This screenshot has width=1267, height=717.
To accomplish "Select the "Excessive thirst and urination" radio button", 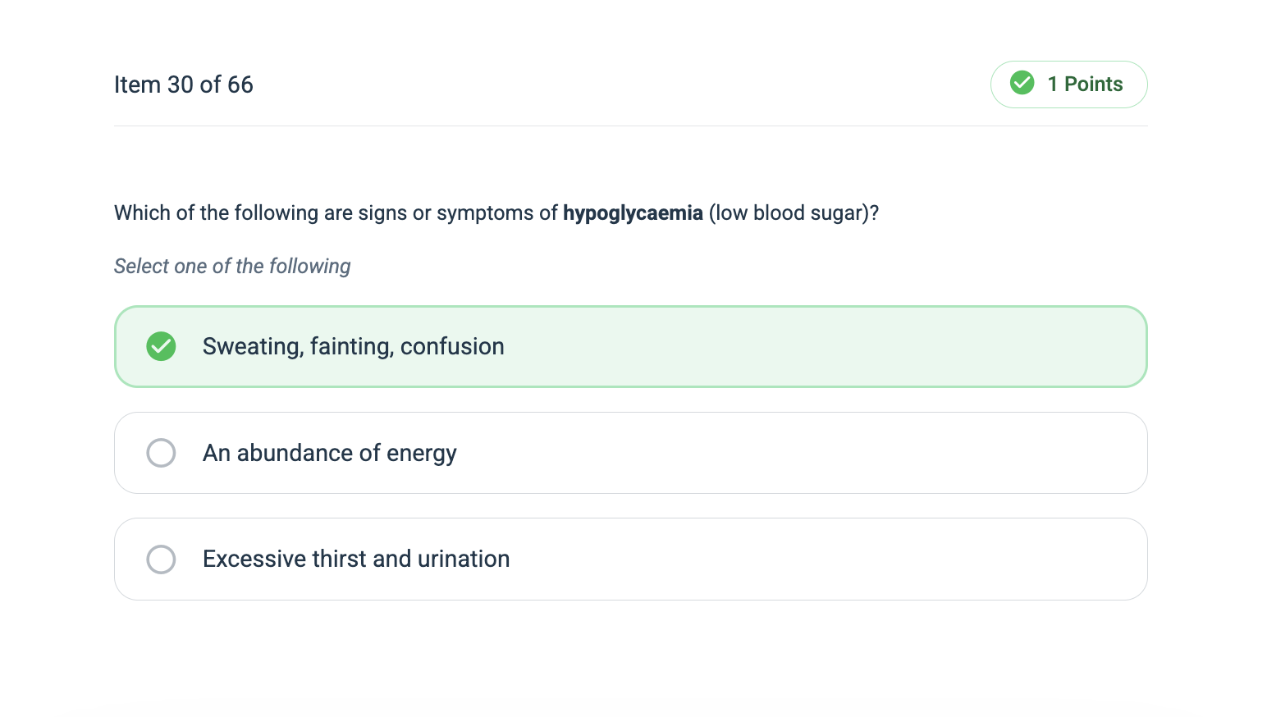I will [x=161, y=559].
